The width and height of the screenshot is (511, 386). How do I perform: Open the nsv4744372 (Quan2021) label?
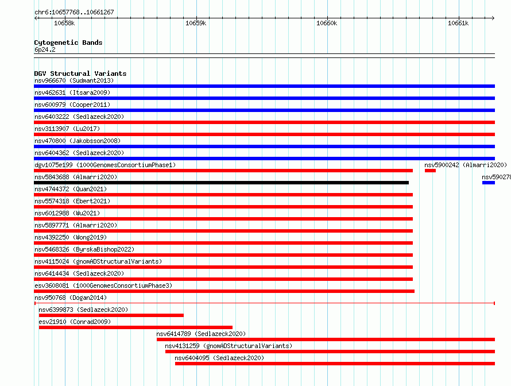(x=71, y=189)
